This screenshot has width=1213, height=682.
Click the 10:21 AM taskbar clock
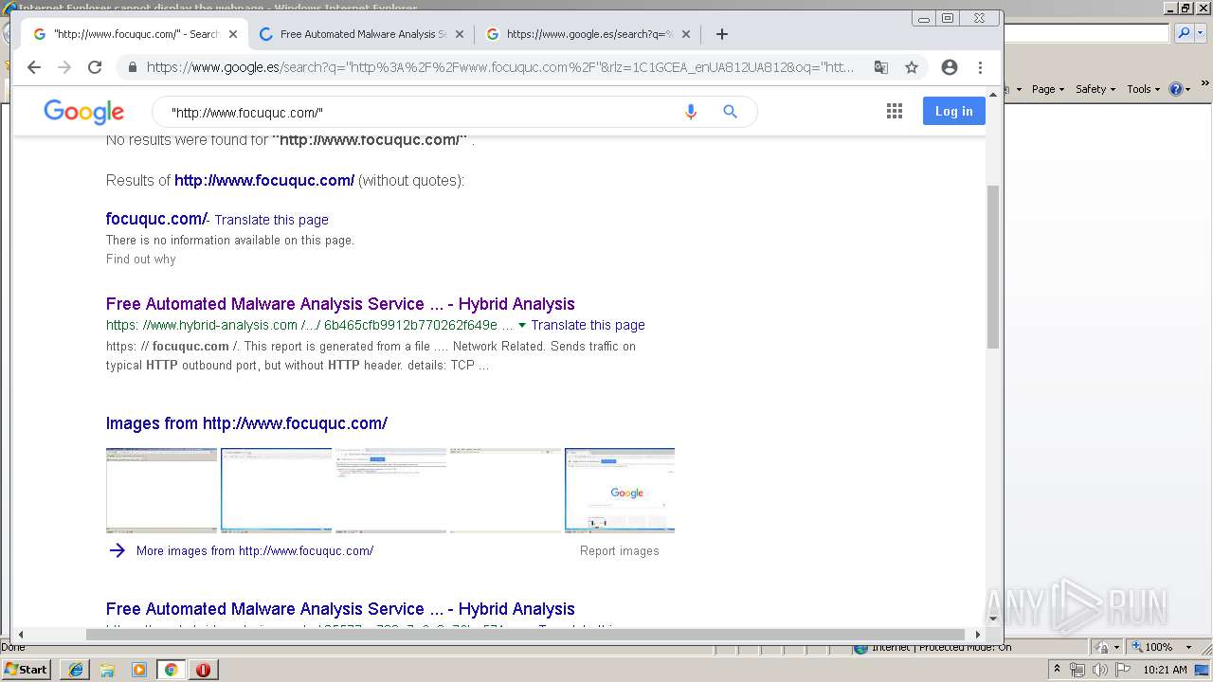click(x=1165, y=670)
